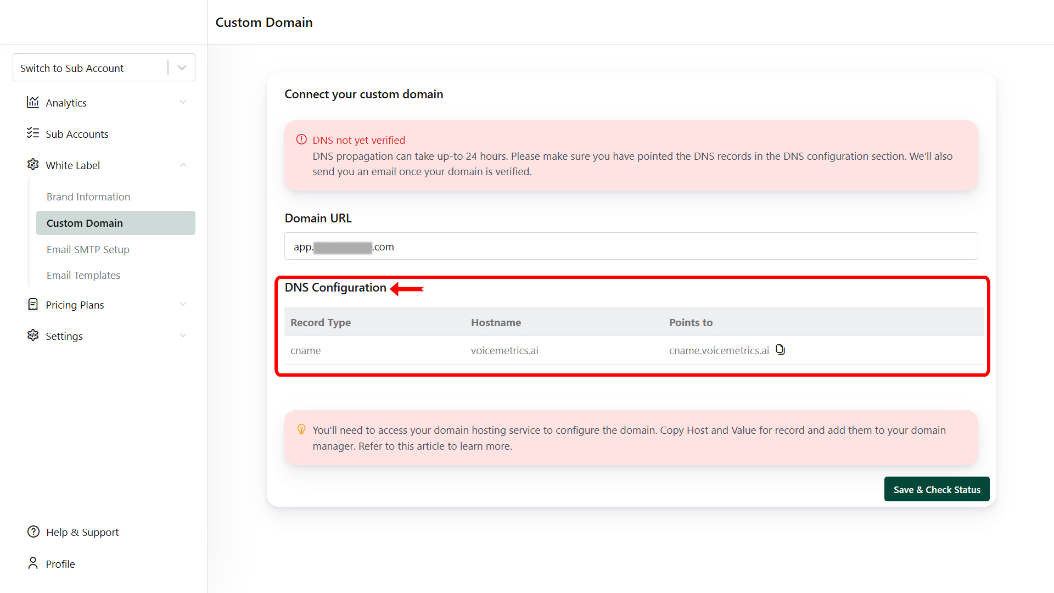The image size is (1054, 593).
Task: Click the Points to column header
Action: point(691,322)
